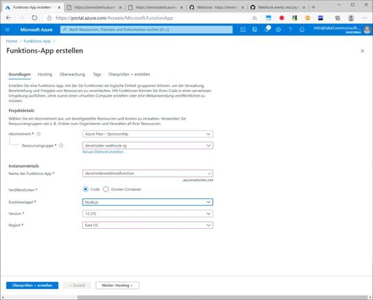
Task: Open the Azure portal hamburger menu
Action: [x=8, y=30]
